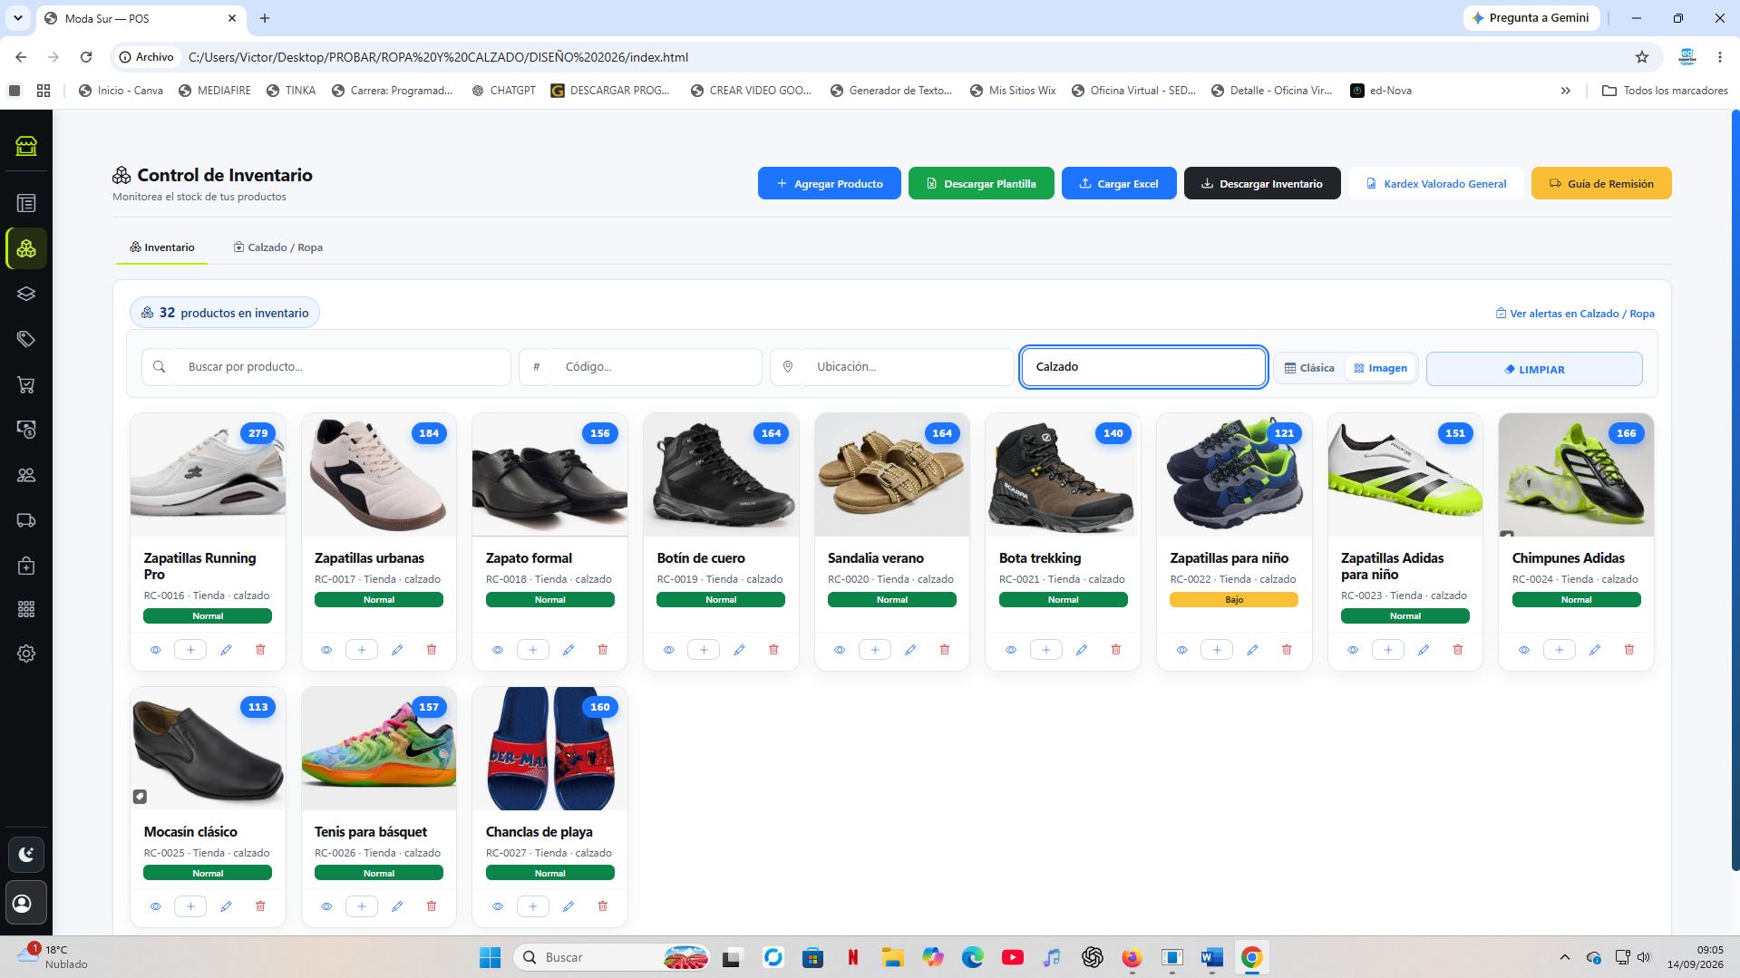Show hidden system tray icons chevron
Screen dimensions: 1740x978
coord(1564,957)
